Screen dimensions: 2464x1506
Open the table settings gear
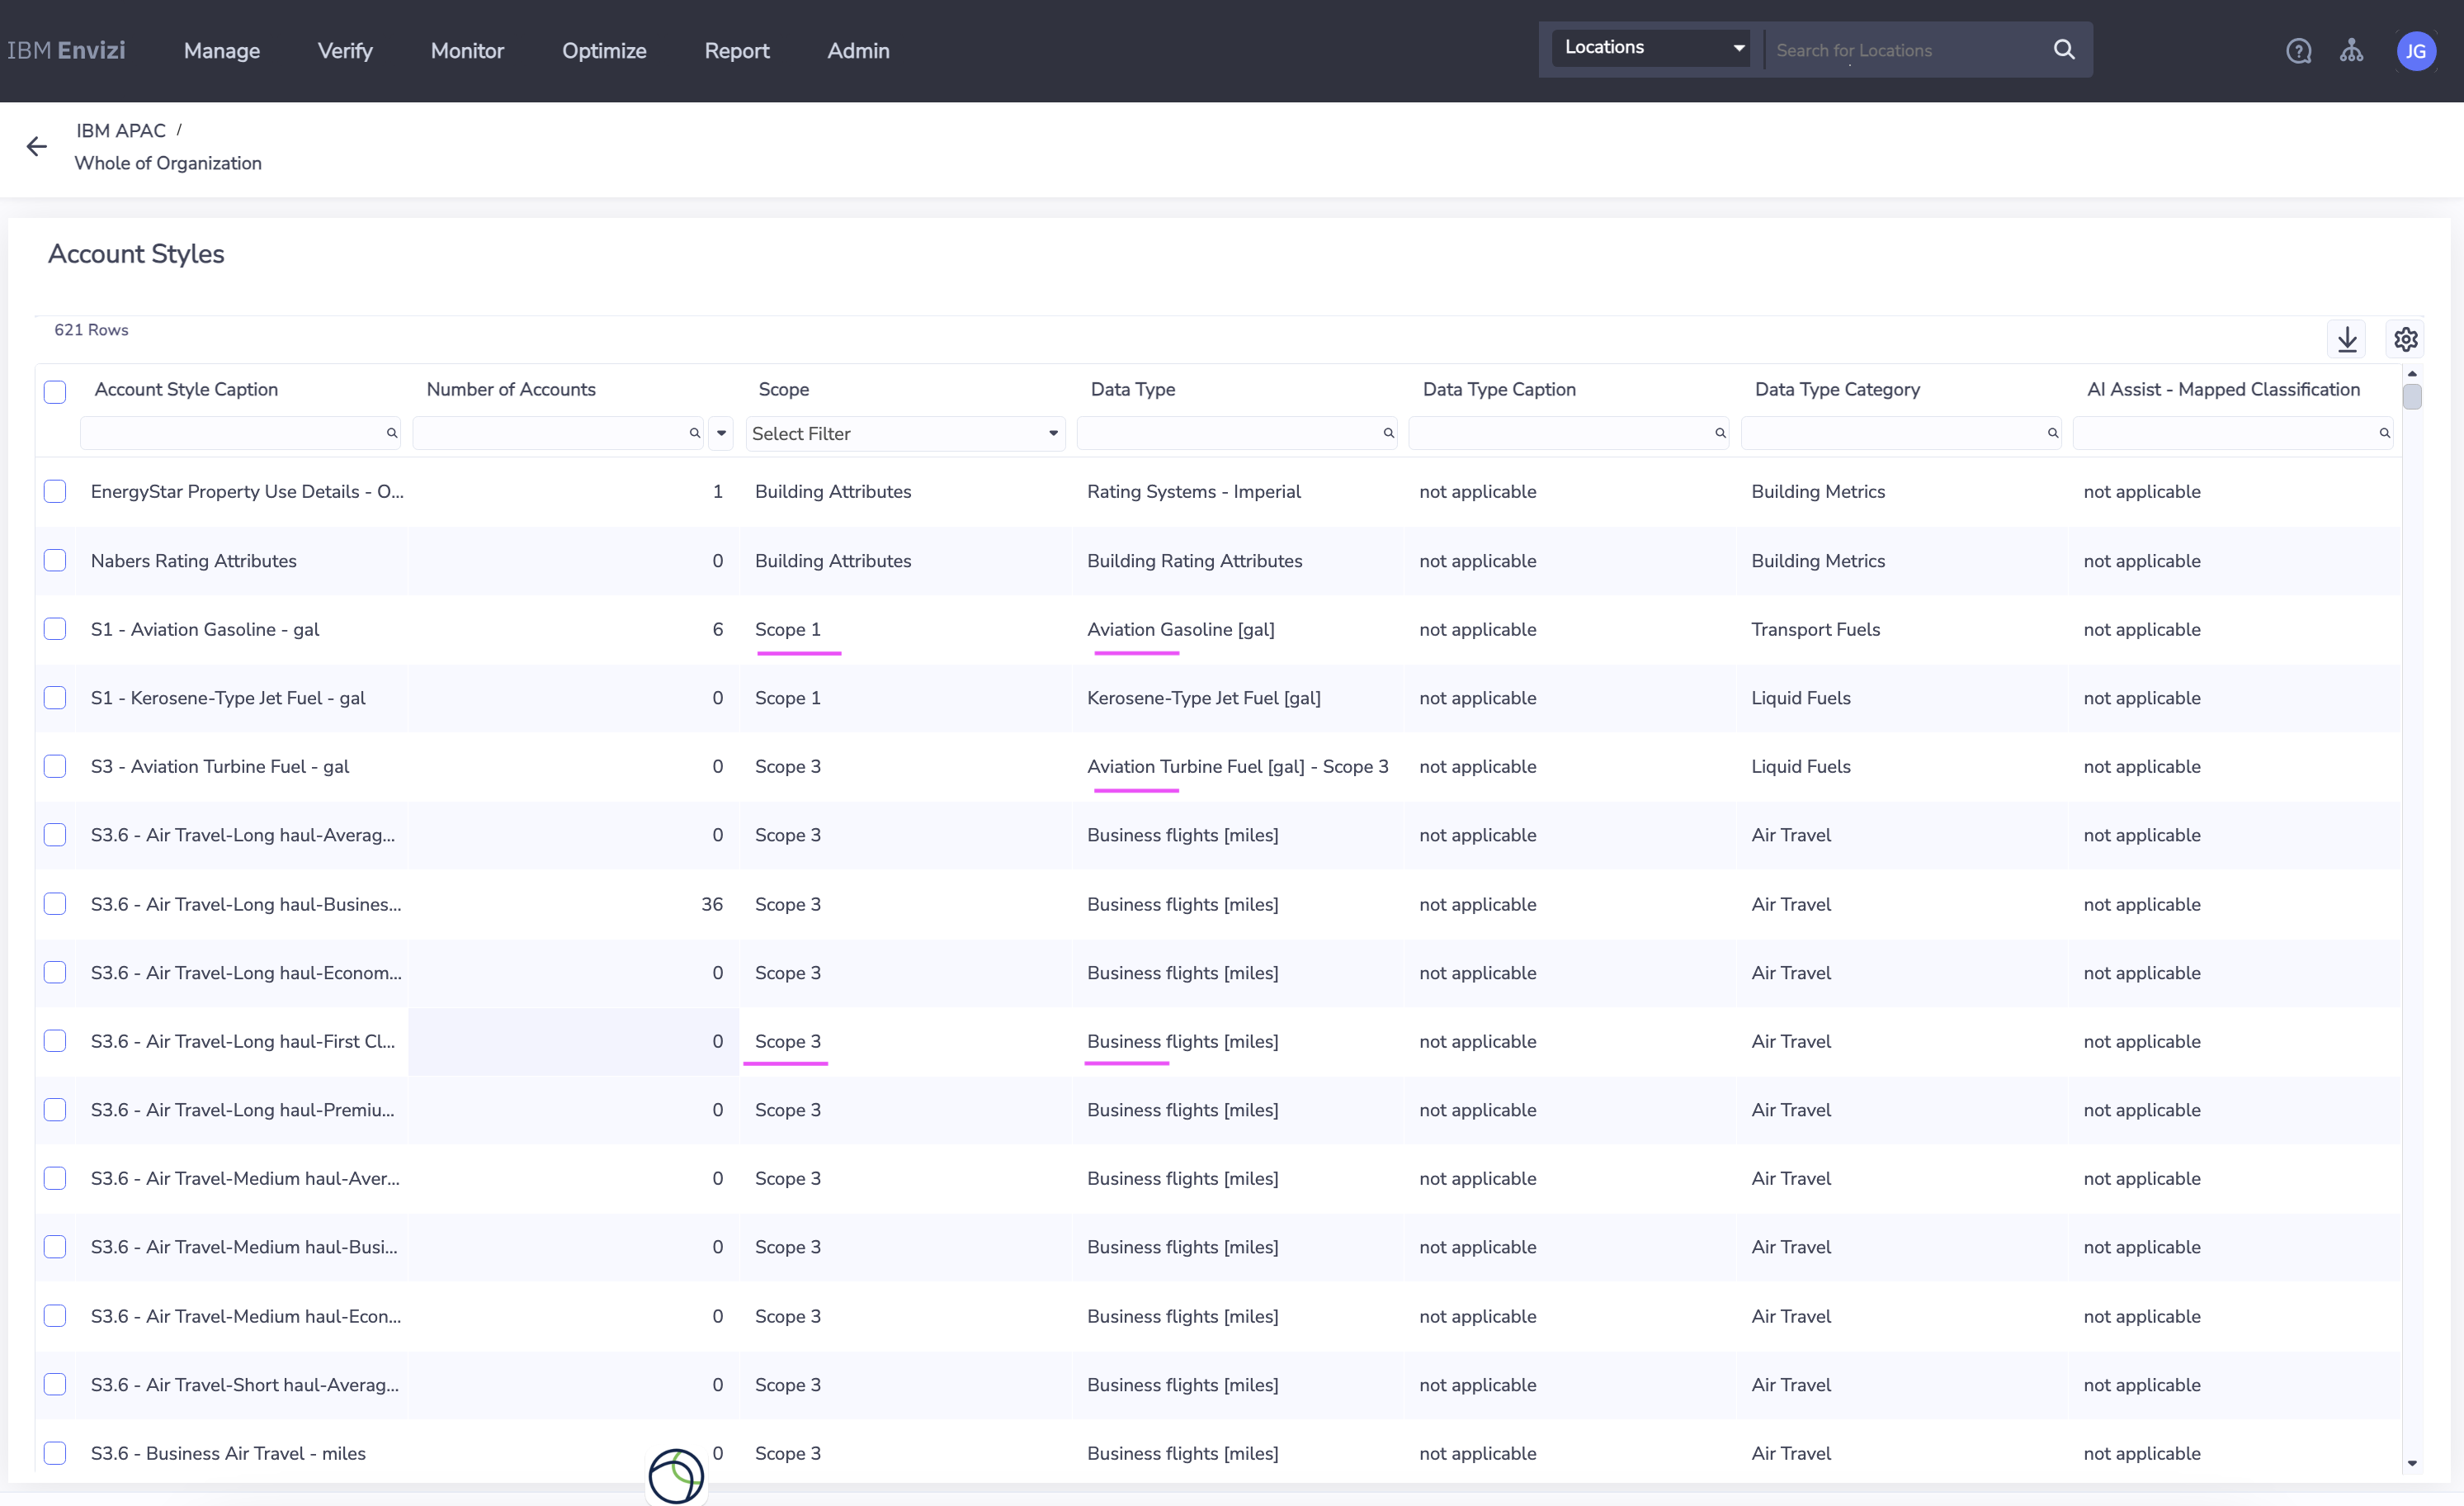click(x=2405, y=339)
